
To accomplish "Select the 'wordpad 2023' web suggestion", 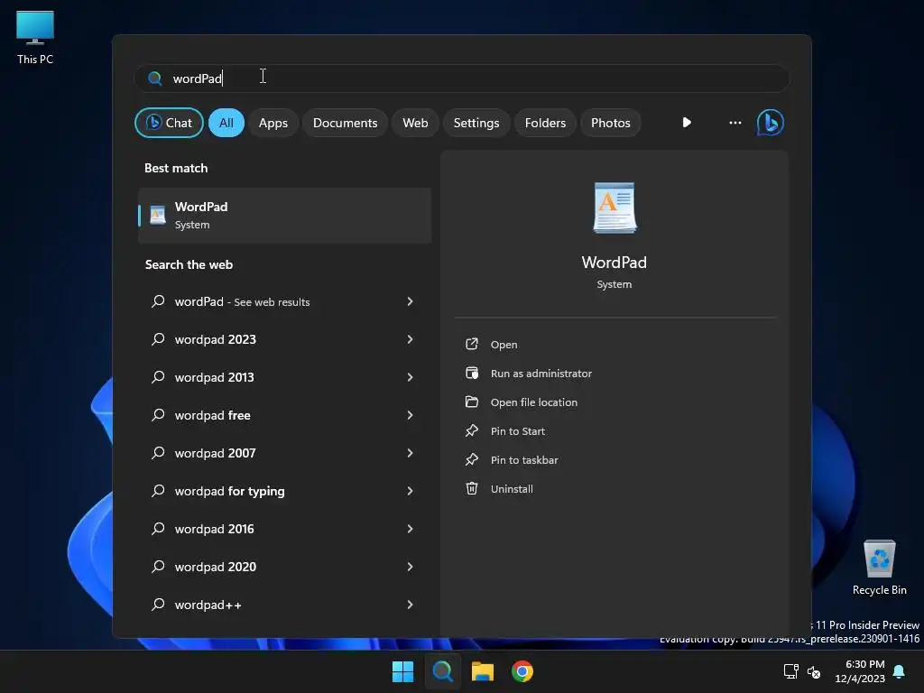I will pyautogui.click(x=284, y=339).
